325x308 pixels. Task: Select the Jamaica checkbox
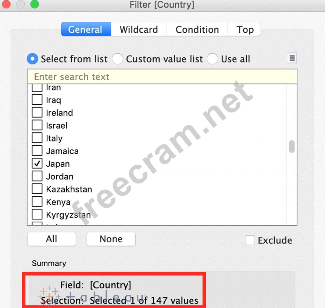pyautogui.click(x=37, y=151)
